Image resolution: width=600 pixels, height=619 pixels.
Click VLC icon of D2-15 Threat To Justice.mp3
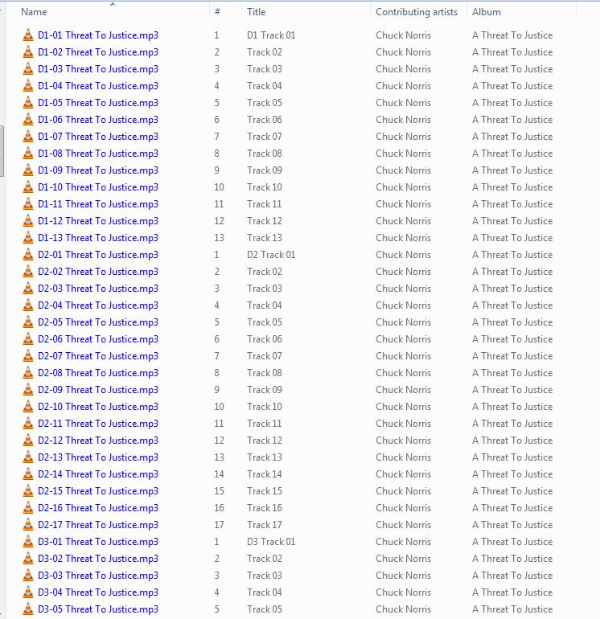(28, 491)
